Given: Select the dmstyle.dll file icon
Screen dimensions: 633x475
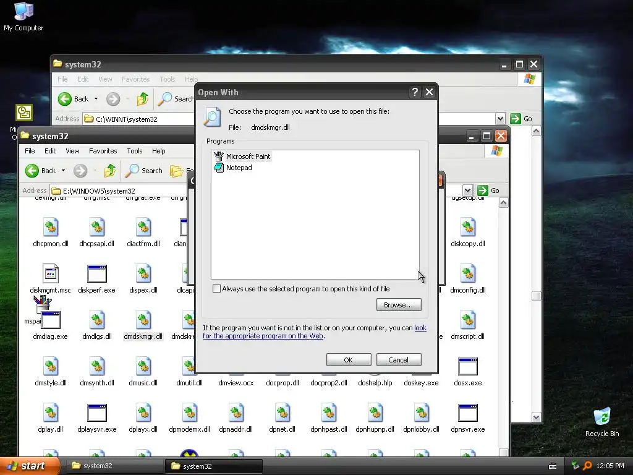Looking at the screenshot, I should [51, 366].
